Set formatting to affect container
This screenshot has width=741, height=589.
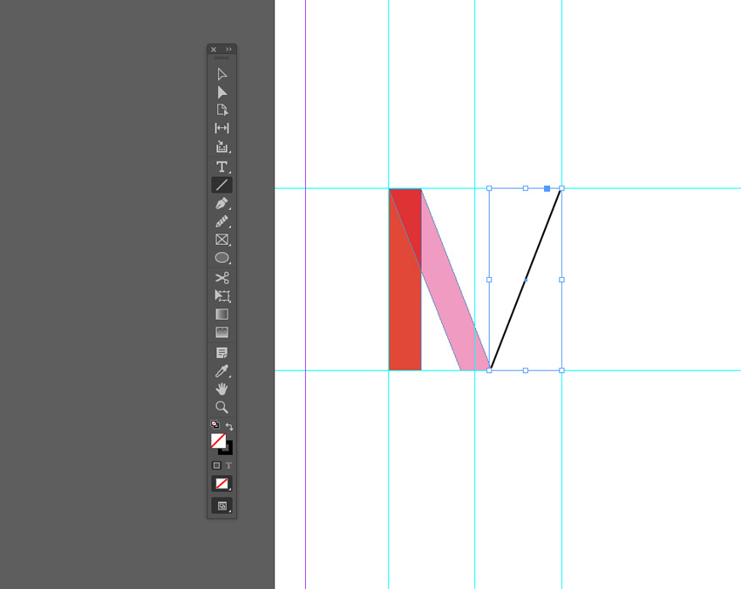(x=216, y=465)
